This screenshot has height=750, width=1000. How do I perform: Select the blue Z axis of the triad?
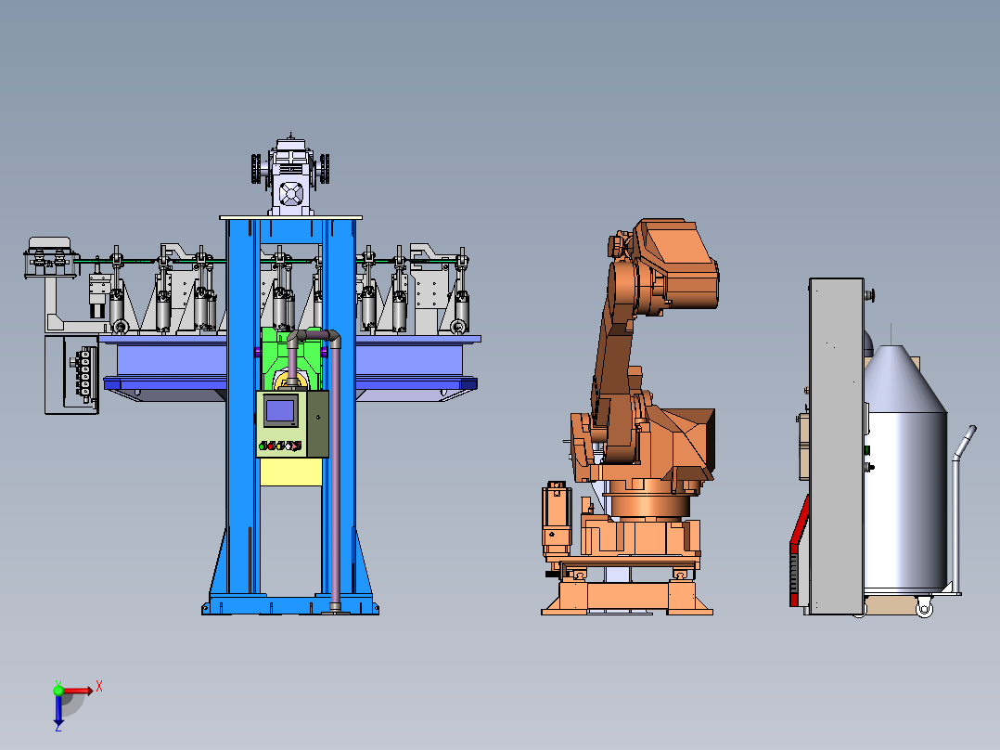[x=58, y=709]
